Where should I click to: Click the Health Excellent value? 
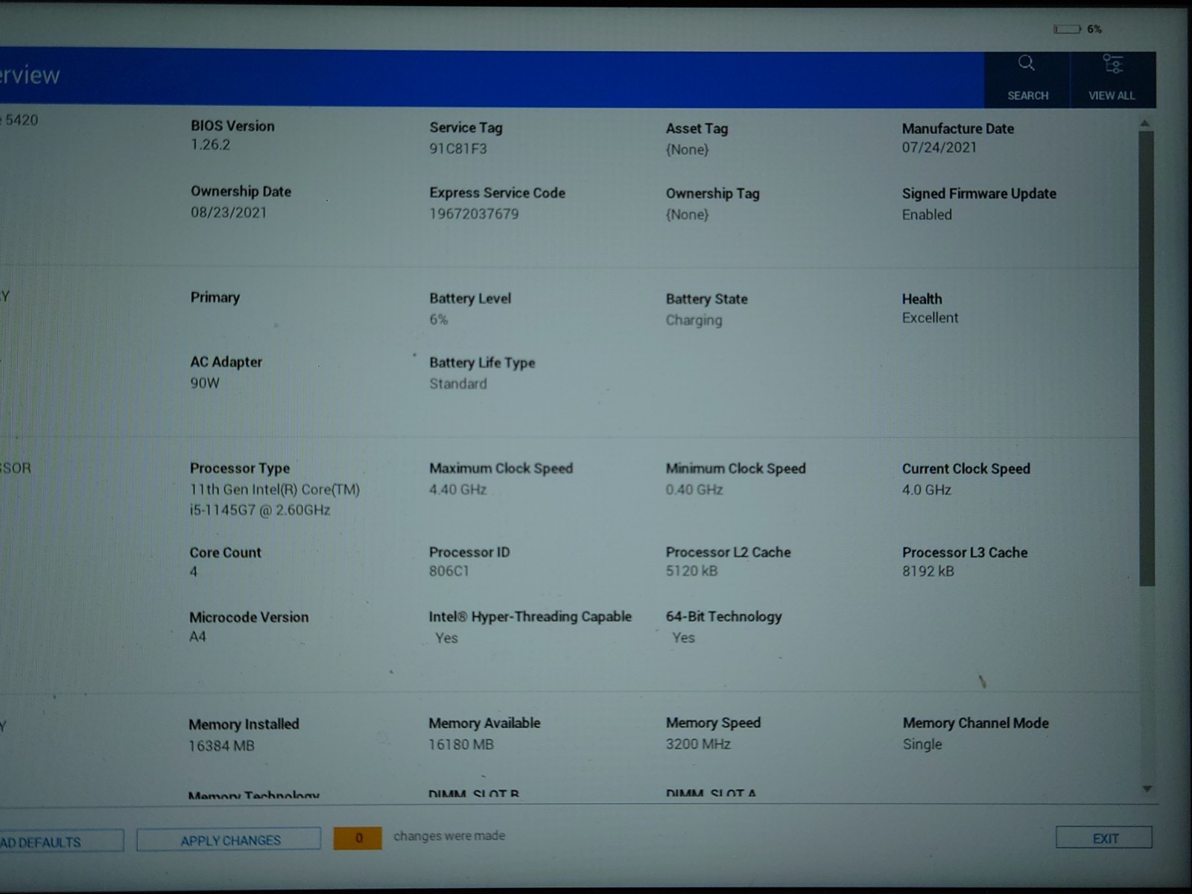[x=930, y=318]
